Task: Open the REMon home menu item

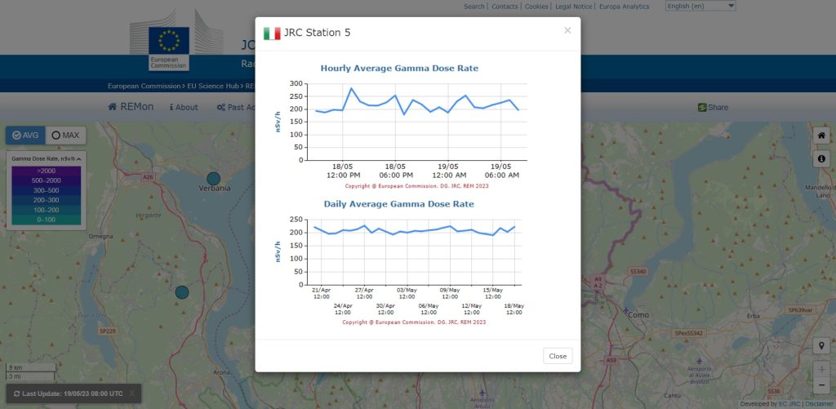Action: [x=131, y=107]
